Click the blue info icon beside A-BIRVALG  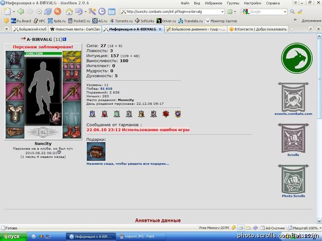pyautogui.click(x=64, y=39)
